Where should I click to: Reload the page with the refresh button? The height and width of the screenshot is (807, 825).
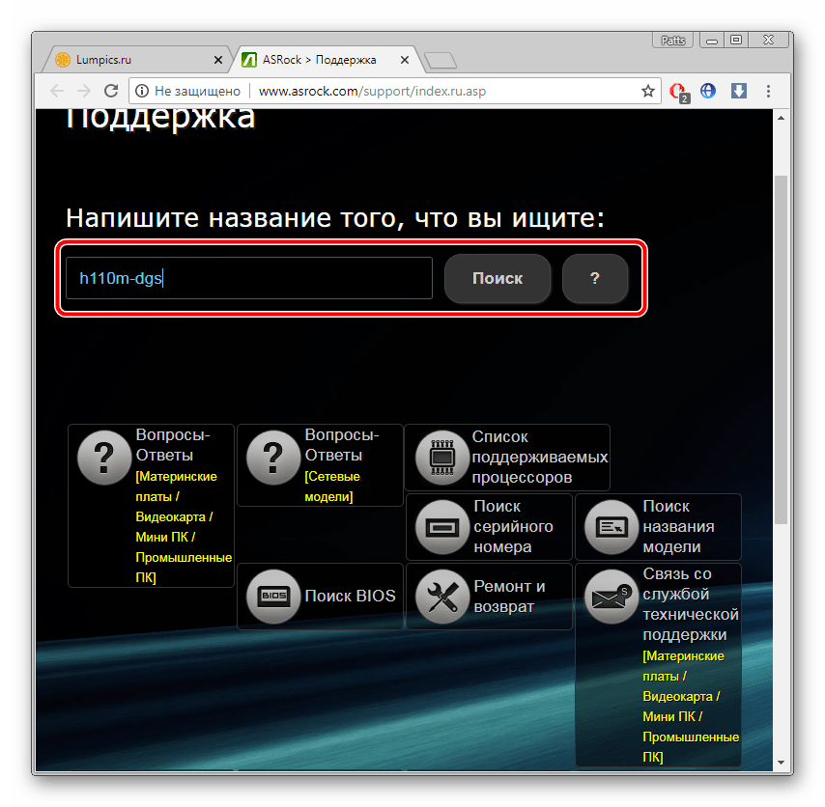[111, 91]
